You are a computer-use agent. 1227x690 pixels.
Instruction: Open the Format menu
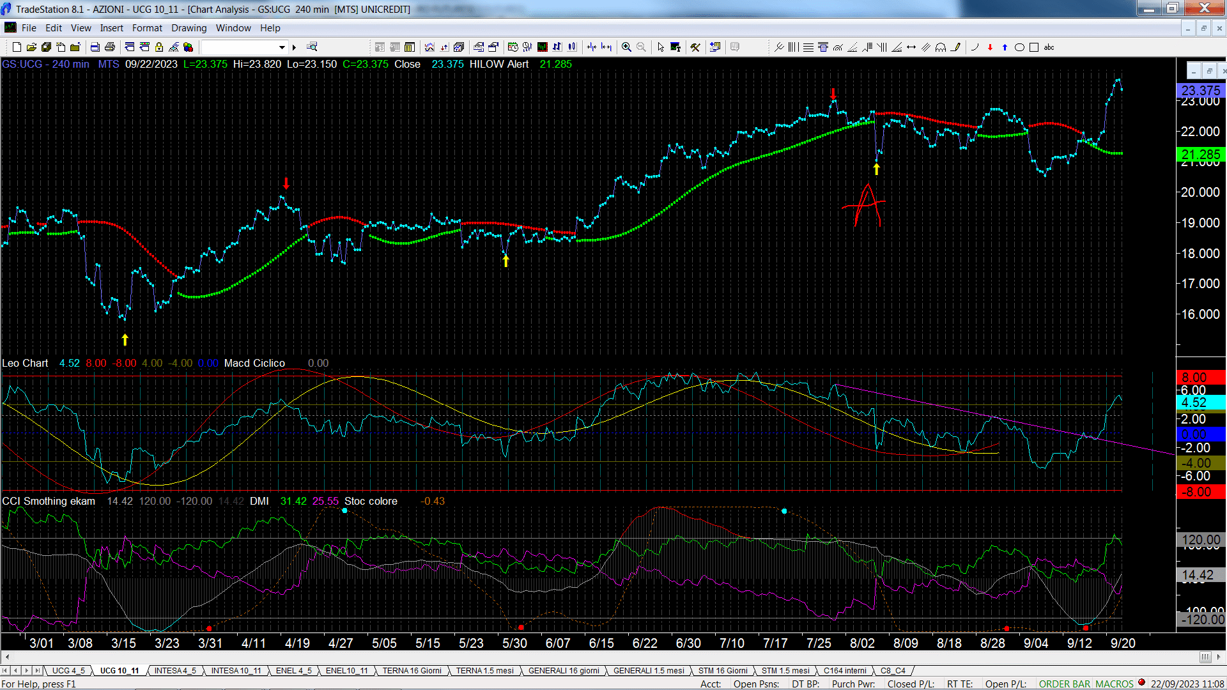coord(147,28)
